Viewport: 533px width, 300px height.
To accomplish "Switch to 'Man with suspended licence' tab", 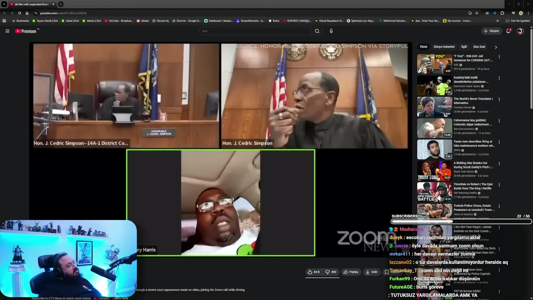I will tap(32, 4).
